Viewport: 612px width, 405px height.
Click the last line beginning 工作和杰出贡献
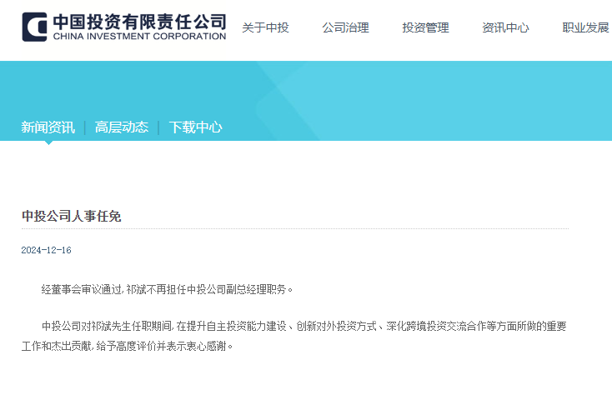point(128,346)
